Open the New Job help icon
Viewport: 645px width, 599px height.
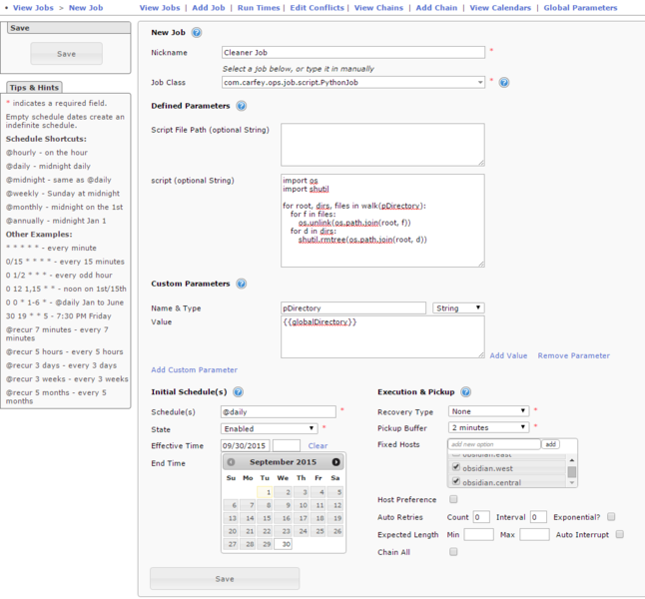point(197,33)
